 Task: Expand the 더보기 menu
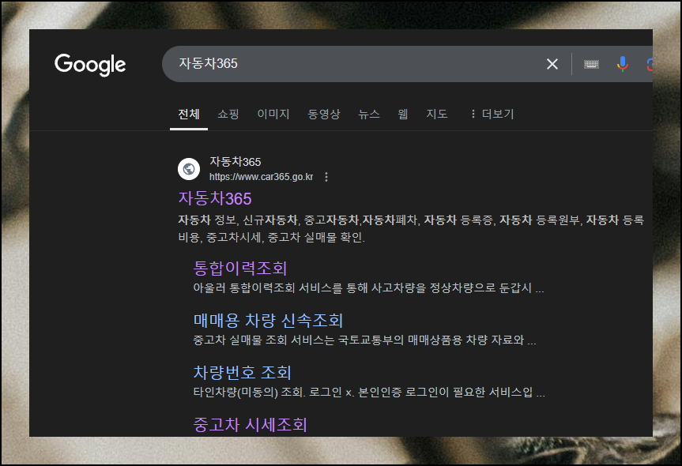492,114
